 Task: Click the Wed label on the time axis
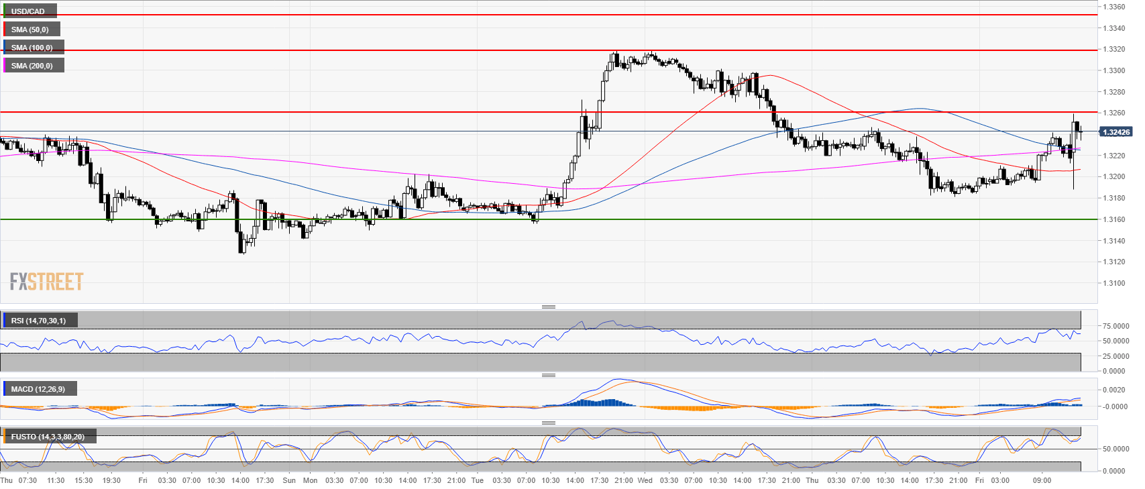[645, 480]
